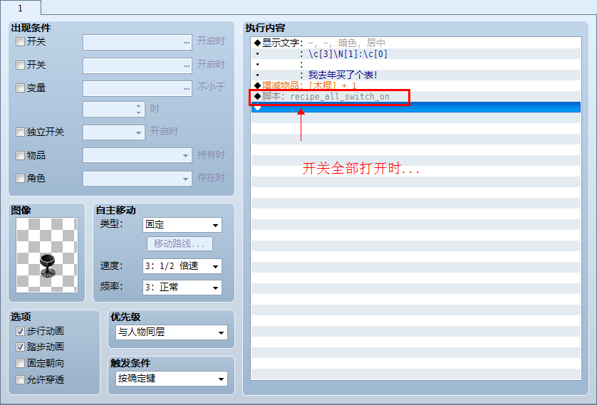The height and width of the screenshot is (405, 597).
Task: Uncheck the 步行动画 option
Action: coord(20,332)
